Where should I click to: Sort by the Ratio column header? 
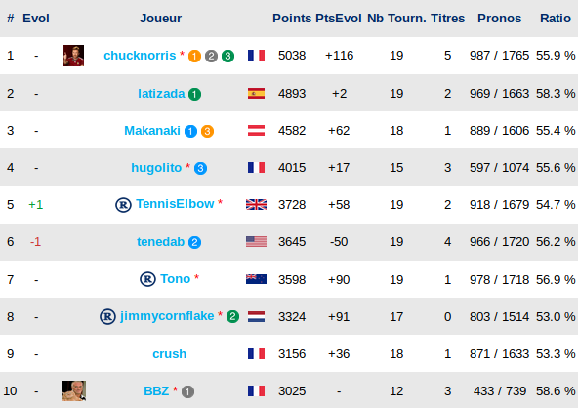[556, 19]
